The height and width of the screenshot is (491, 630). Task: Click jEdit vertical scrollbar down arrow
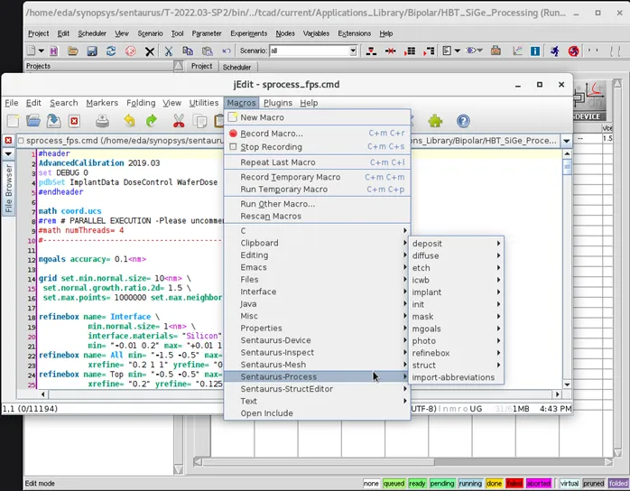point(567,384)
